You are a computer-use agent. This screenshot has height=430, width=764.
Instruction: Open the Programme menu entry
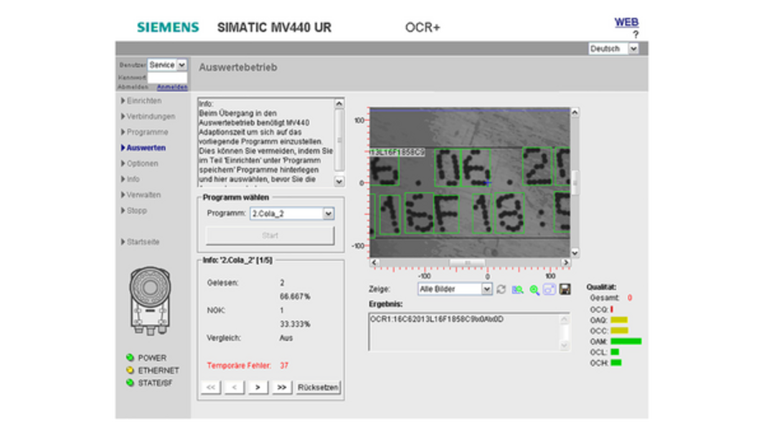click(145, 132)
